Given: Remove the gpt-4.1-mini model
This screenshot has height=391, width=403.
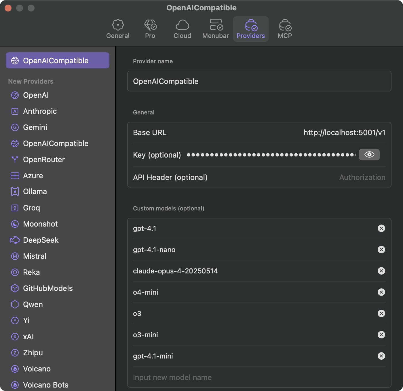Looking at the screenshot, I should (x=381, y=356).
